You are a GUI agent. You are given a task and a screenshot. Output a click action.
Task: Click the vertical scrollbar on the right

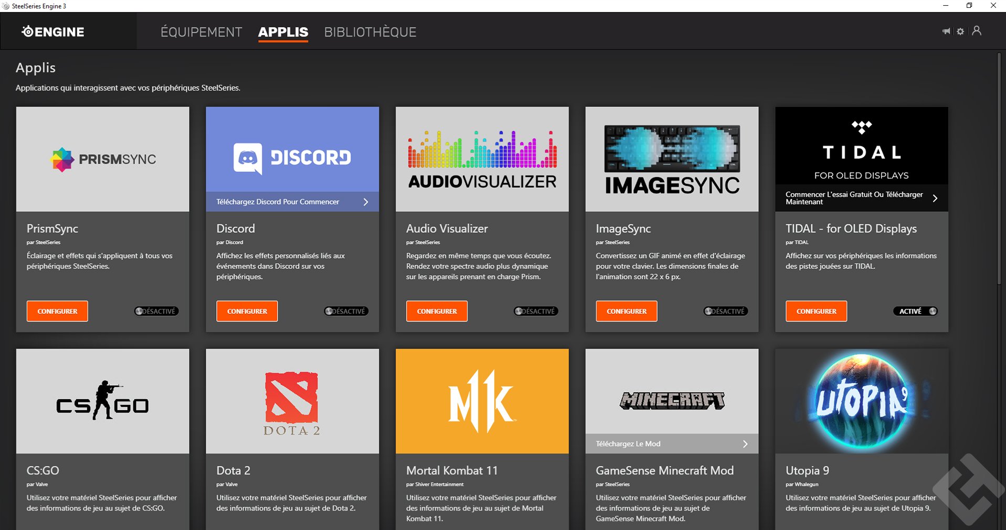point(999,169)
